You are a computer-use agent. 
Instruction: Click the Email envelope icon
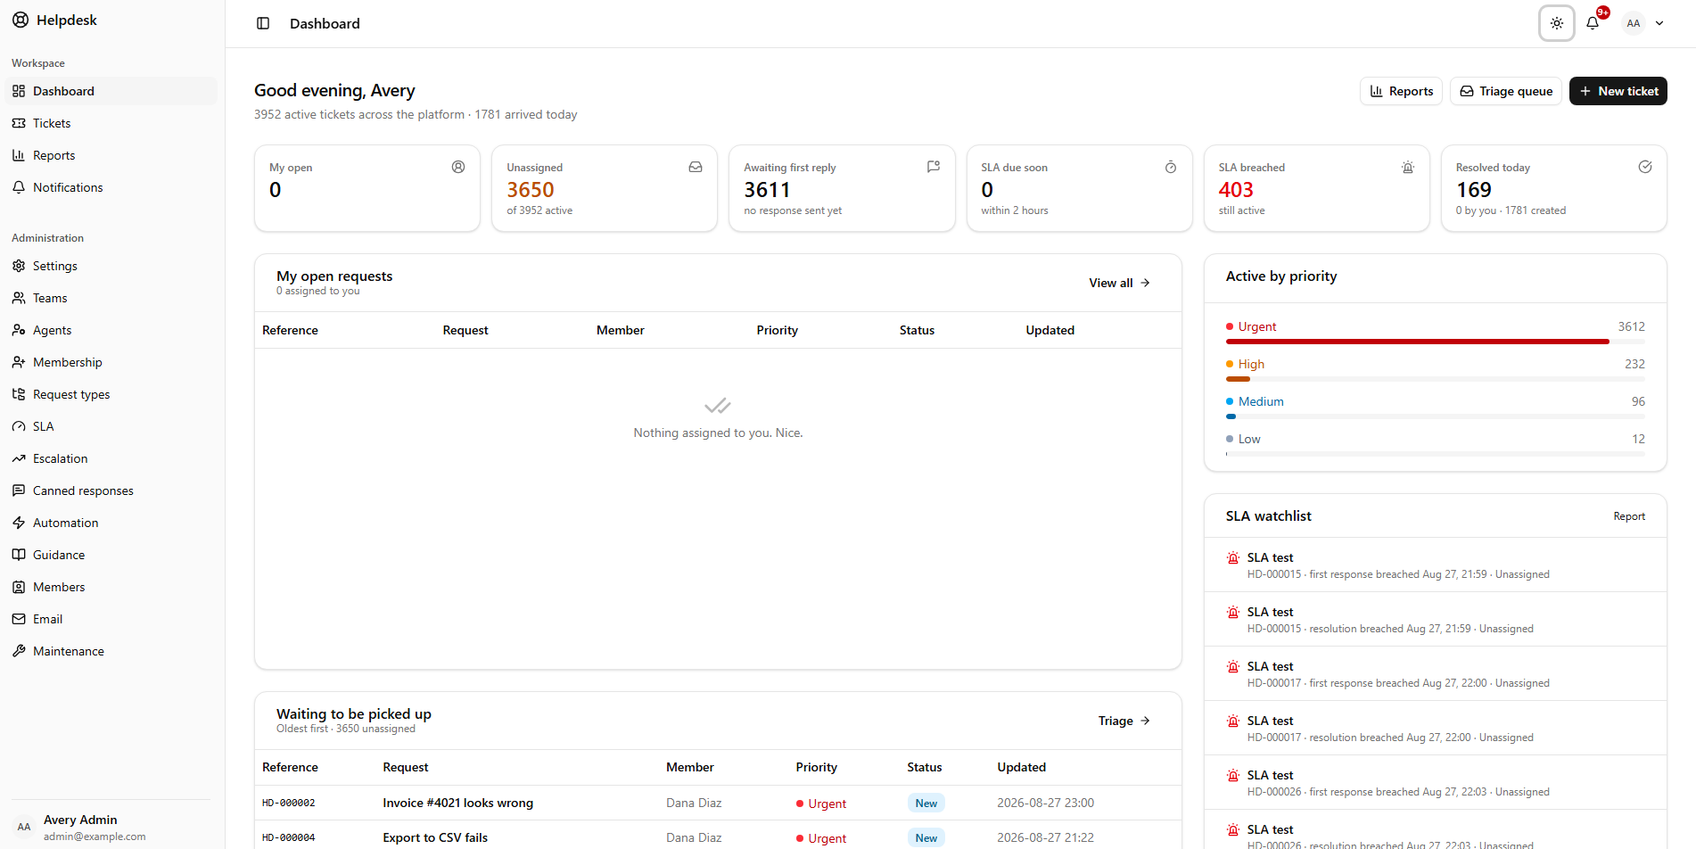tap(19, 619)
